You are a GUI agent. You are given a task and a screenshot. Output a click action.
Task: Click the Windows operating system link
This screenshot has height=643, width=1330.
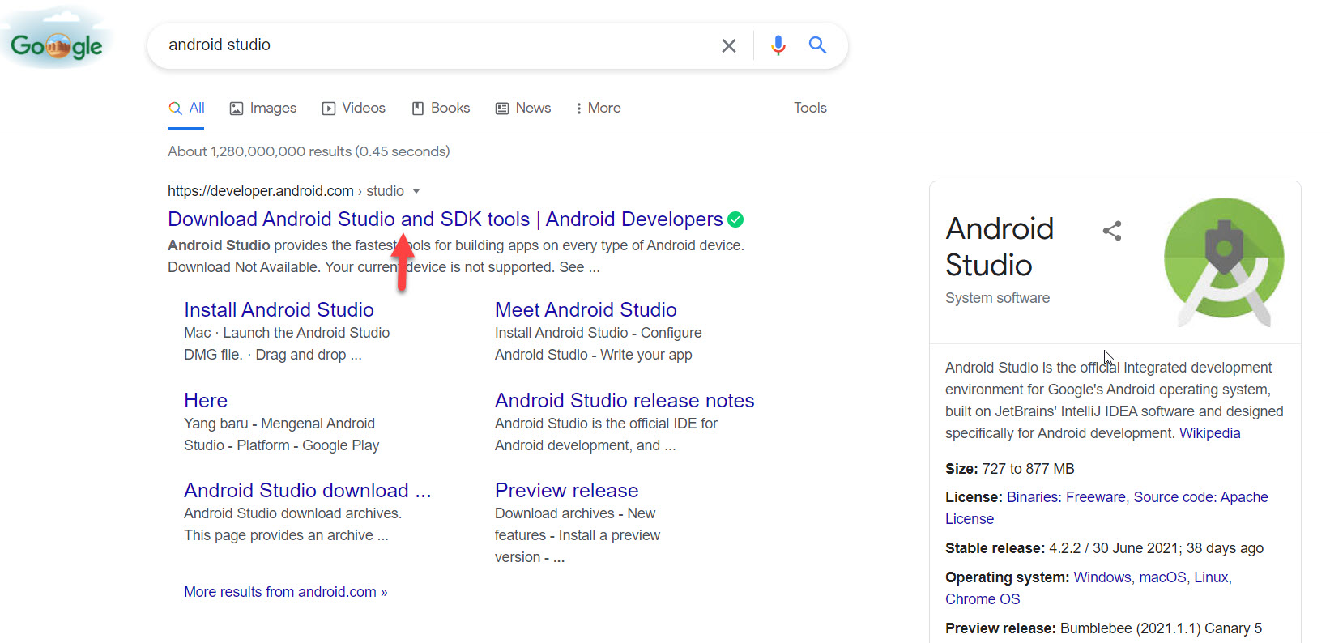coord(1102,577)
